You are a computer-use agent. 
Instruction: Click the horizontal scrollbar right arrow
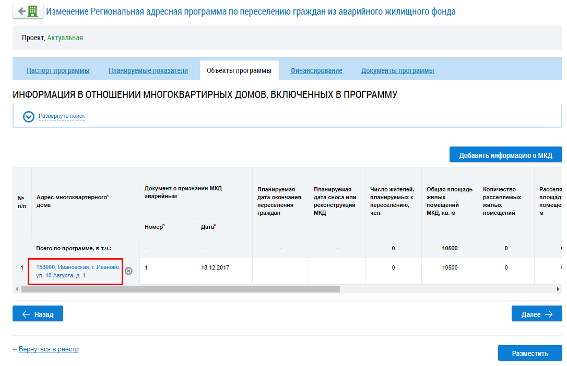[x=558, y=289]
